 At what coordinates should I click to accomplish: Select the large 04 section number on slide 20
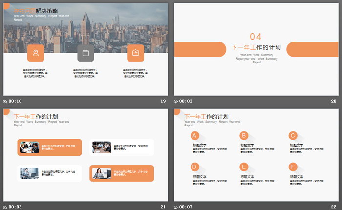[256, 37]
